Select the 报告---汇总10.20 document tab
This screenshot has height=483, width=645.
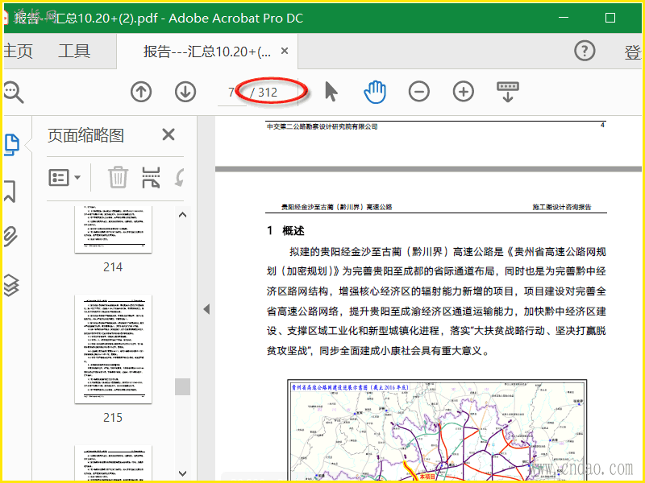point(207,52)
